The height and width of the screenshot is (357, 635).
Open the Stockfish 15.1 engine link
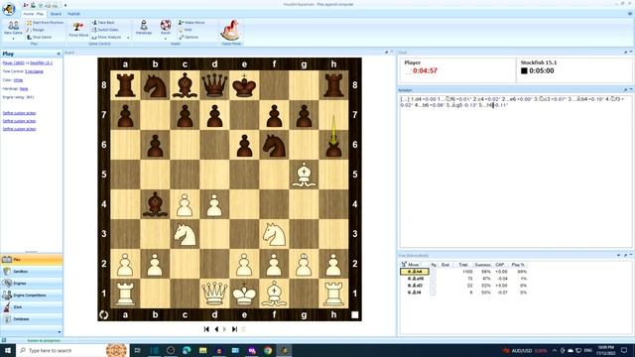(41, 63)
